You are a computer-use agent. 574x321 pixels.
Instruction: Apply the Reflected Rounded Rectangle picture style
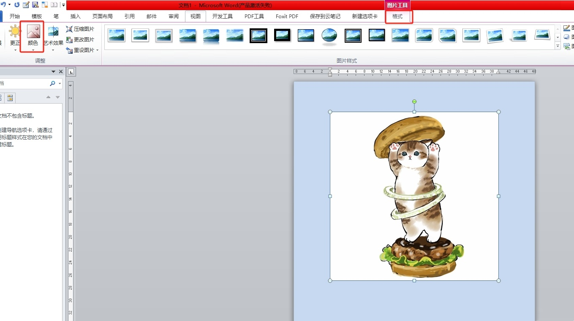pos(211,36)
